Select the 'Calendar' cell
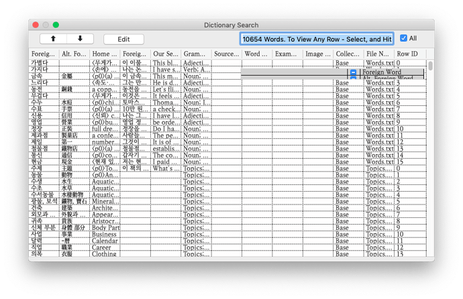 (105, 241)
